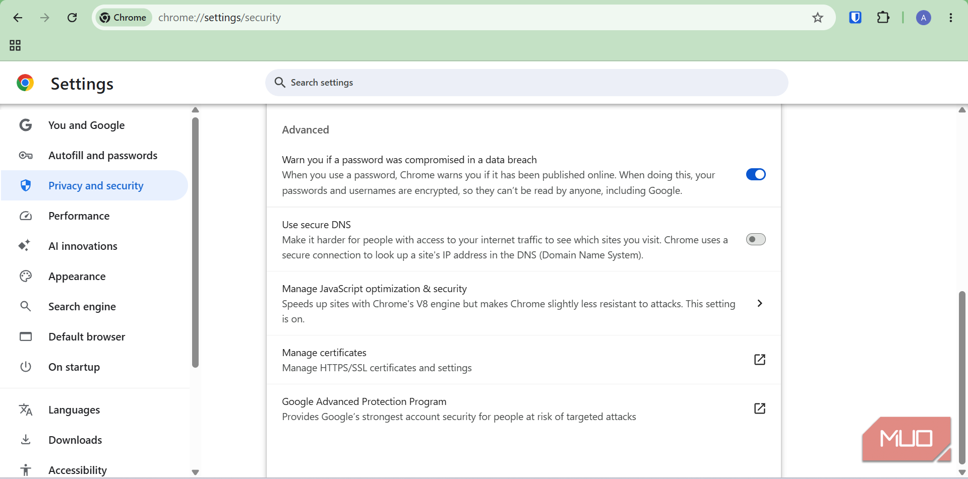Click main page scroll up arrow
968x479 pixels.
(x=962, y=110)
